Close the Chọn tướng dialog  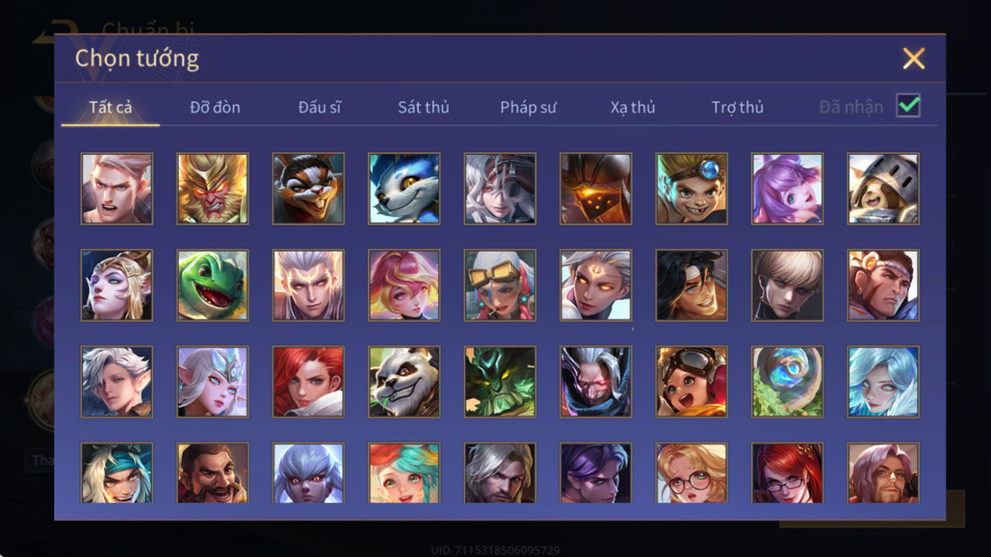point(914,58)
